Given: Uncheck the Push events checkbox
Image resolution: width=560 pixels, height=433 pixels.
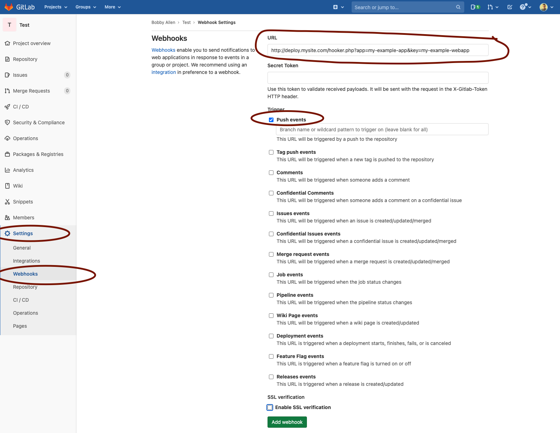Looking at the screenshot, I should pyautogui.click(x=271, y=120).
